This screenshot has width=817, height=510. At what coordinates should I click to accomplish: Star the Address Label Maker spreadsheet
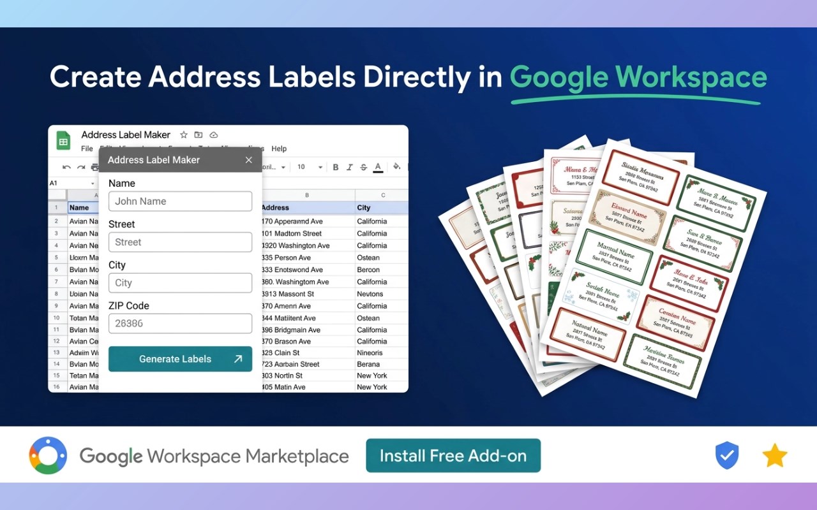click(x=184, y=135)
